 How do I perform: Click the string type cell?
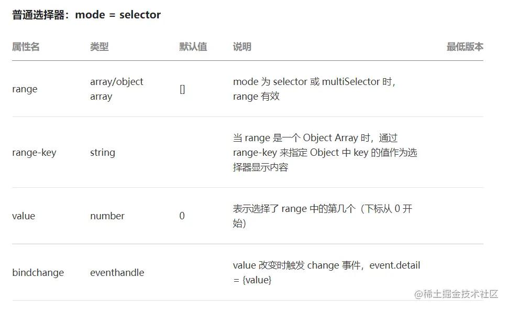coord(102,153)
